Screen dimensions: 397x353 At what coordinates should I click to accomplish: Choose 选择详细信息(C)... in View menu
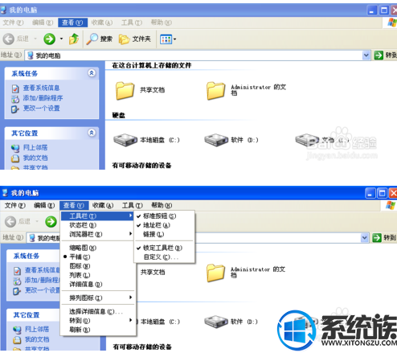point(97,311)
